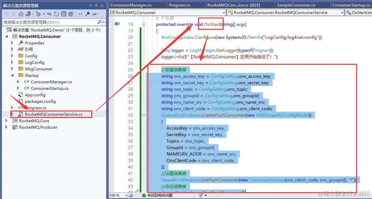Open the OnStart member dropdown
Screen dimensions: 372x199
(359, 13)
